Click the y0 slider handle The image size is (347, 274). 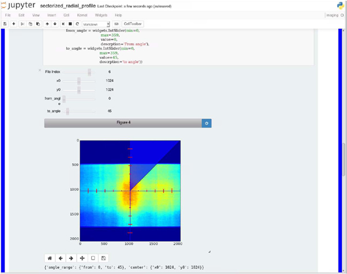pos(79,90)
